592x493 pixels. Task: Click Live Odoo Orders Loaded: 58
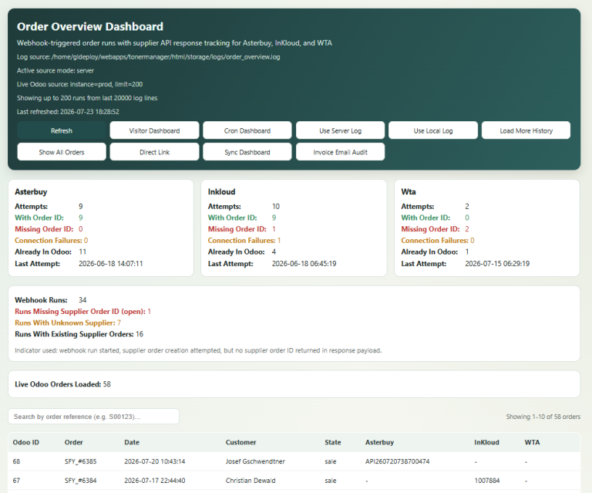[62, 384]
